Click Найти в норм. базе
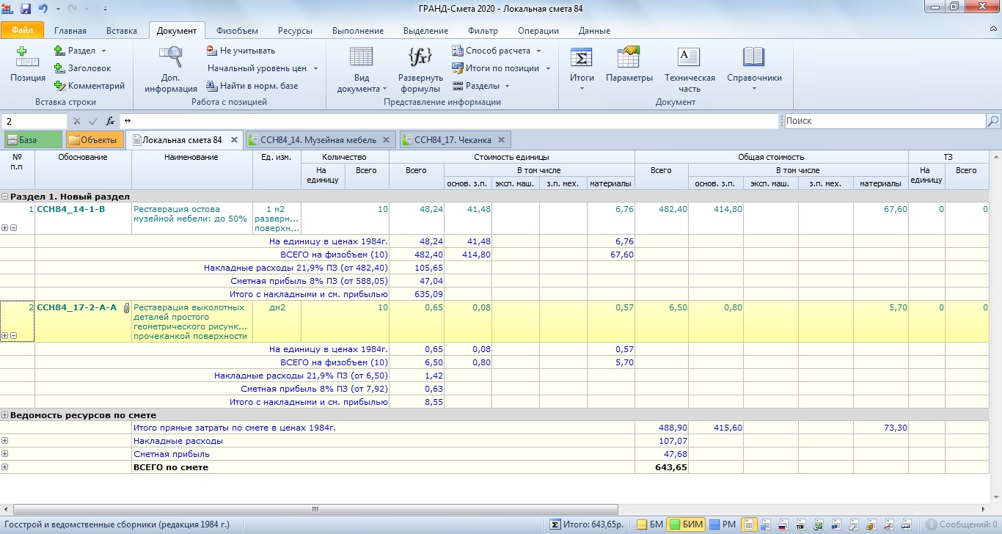 click(x=252, y=86)
